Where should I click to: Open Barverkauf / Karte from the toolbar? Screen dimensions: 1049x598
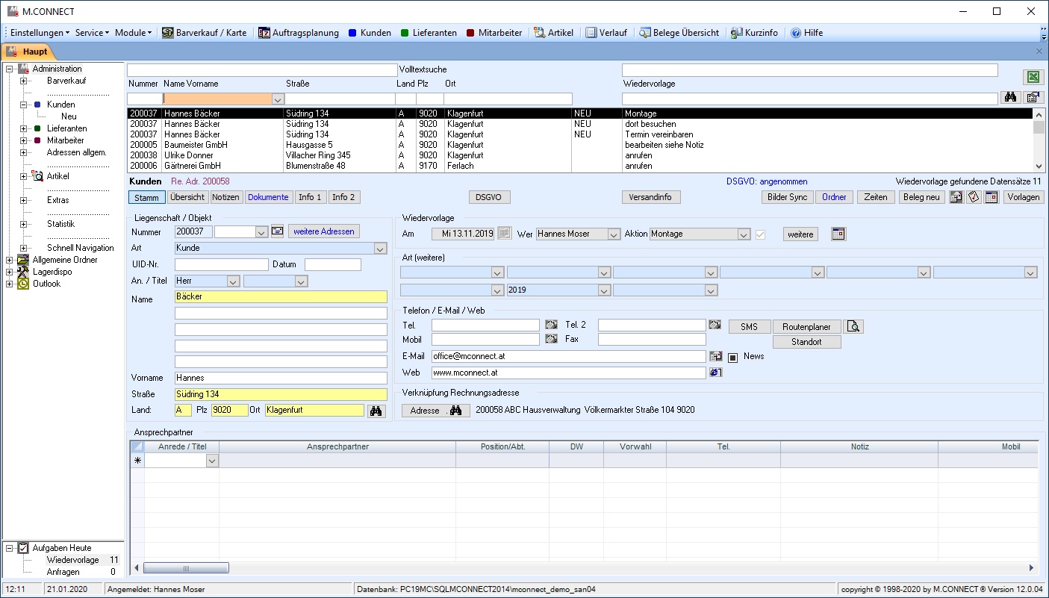[204, 33]
